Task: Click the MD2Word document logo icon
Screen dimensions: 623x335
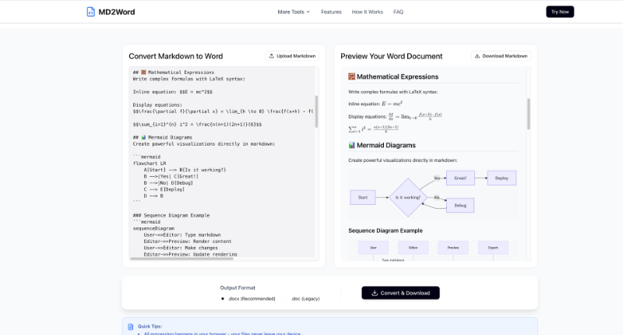Action: 90,12
